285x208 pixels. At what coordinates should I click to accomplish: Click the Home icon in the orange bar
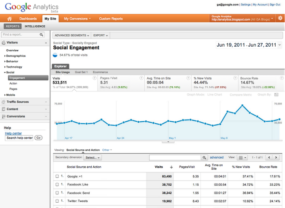pos(9,19)
